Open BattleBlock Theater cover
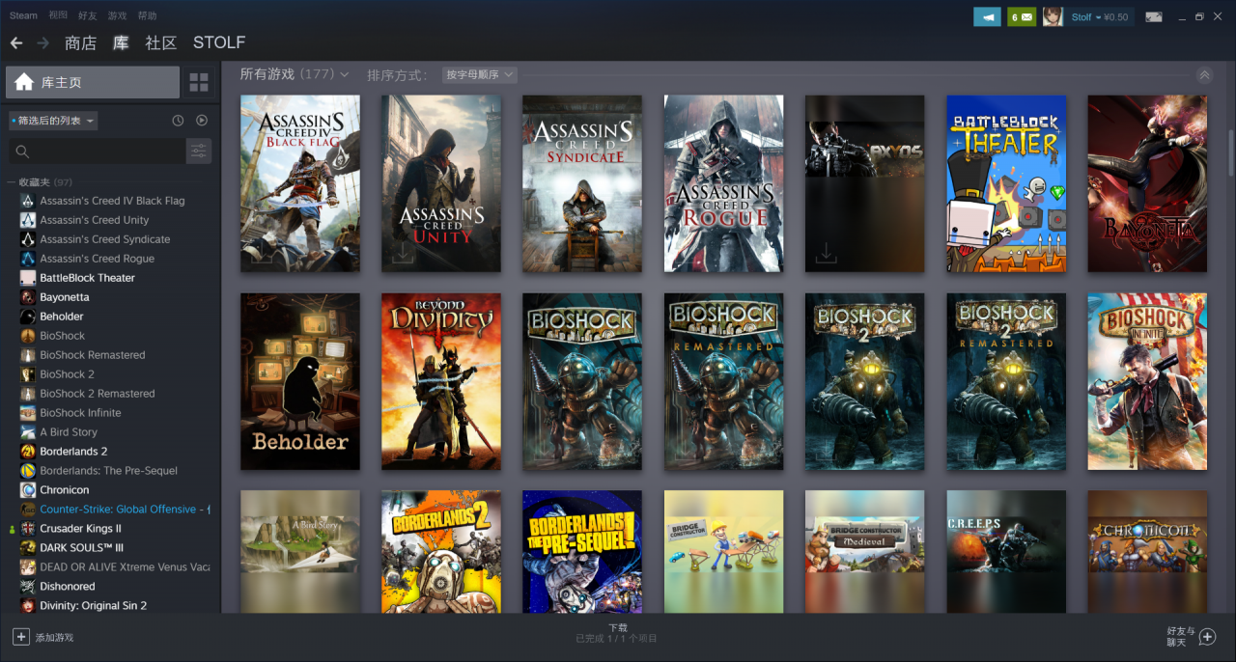The height and width of the screenshot is (662, 1236). click(1006, 183)
